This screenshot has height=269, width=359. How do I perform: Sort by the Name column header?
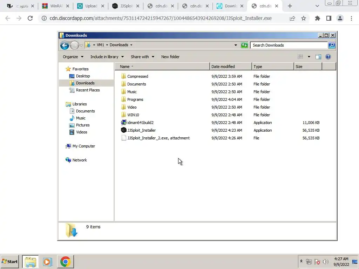coord(162,67)
